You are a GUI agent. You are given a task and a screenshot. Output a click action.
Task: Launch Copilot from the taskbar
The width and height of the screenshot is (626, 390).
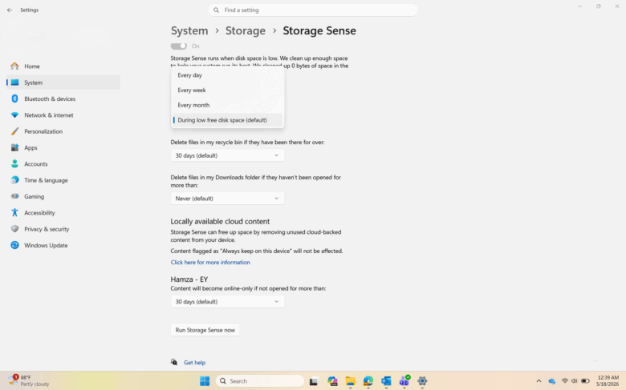(x=332, y=381)
